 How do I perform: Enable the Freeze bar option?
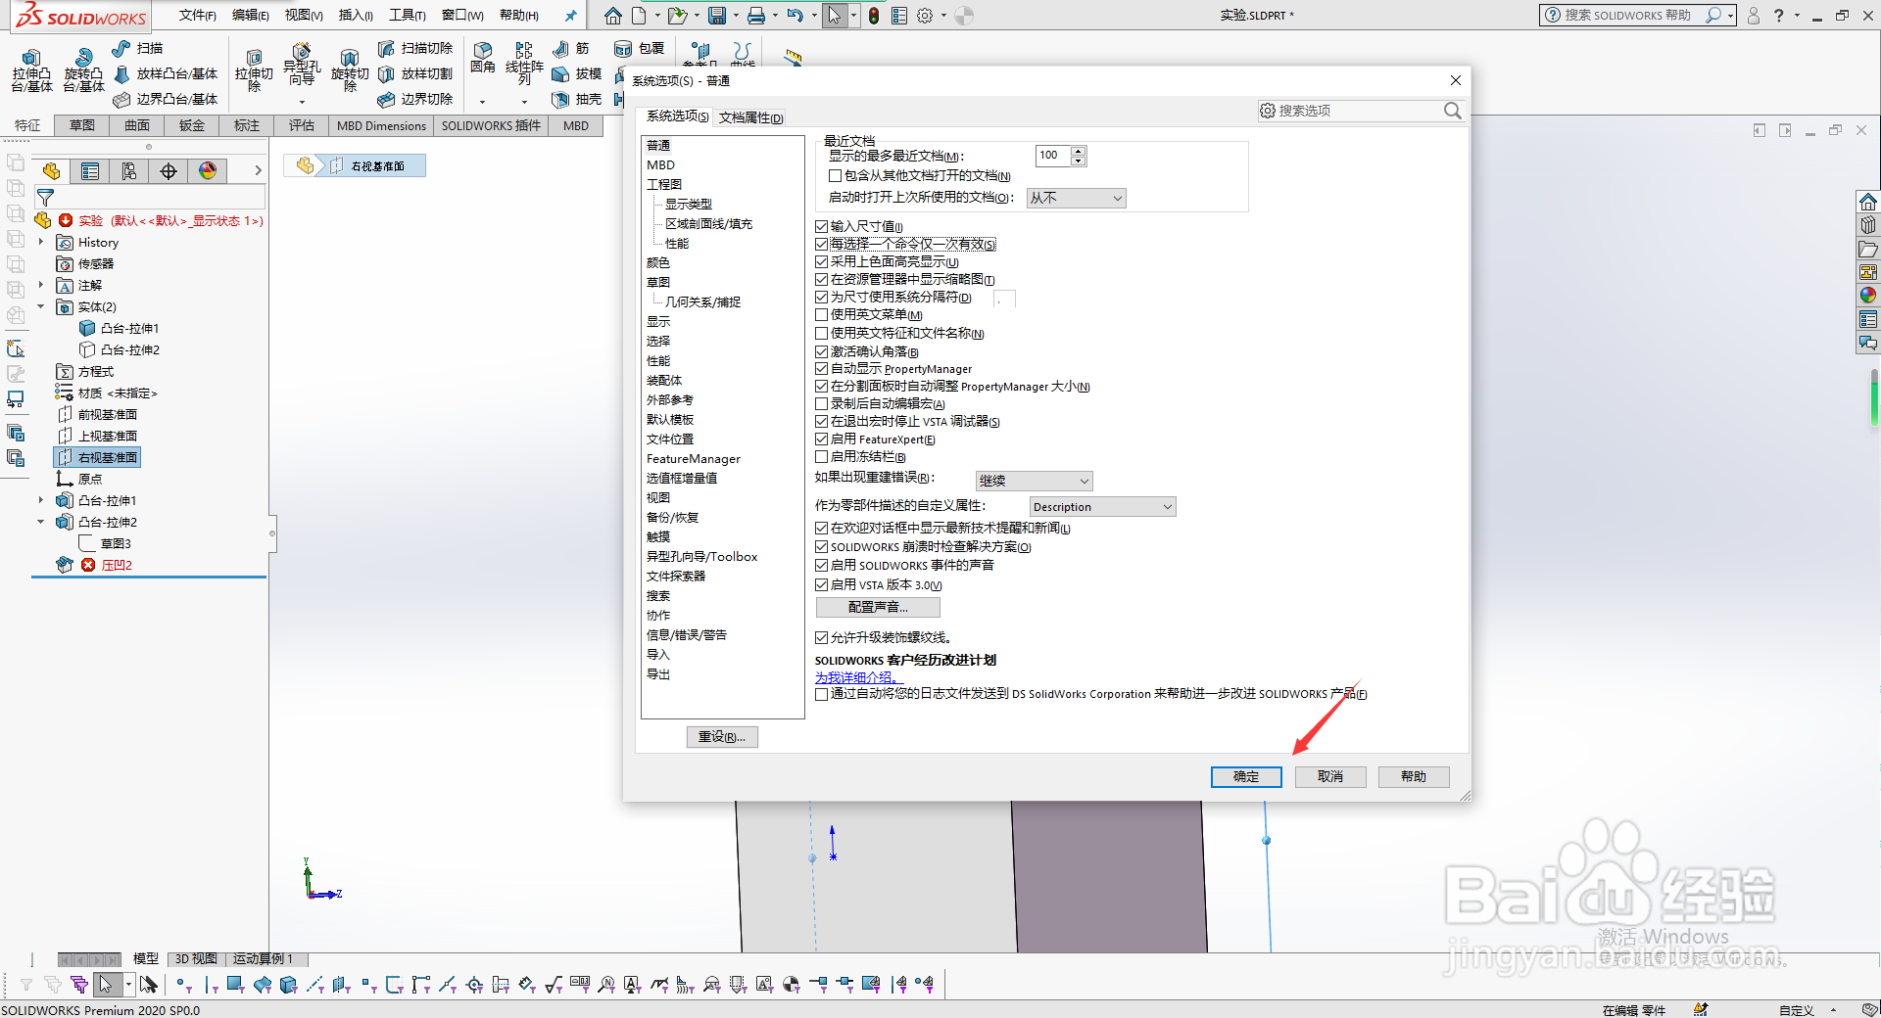[822, 456]
